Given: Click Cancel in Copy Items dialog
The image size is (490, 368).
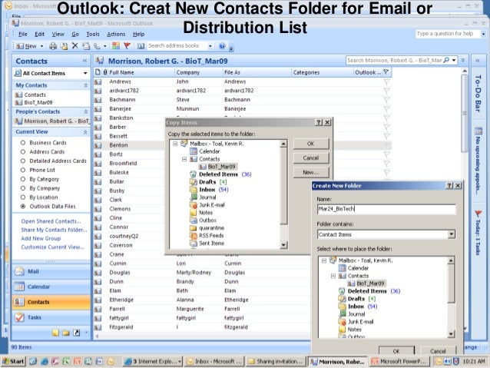Looking at the screenshot, I should [310, 158].
